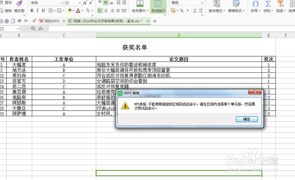
Task: Click the currency format icon
Action: (x=173, y=11)
